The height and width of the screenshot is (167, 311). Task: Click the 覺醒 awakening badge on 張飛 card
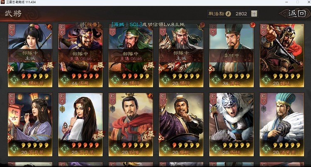pyautogui.click(x=98, y=67)
